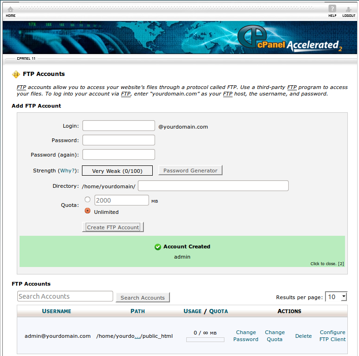359x356 pixels.
Task: Click the FTP Accounts heading icon
Action: (x=16, y=74)
